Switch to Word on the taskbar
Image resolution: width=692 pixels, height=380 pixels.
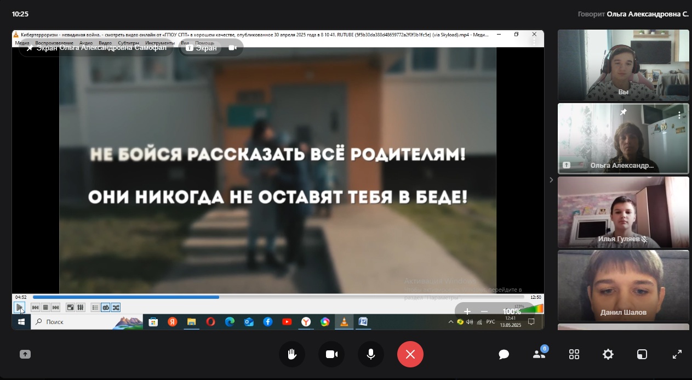363,322
